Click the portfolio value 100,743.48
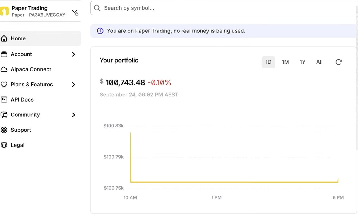 tap(125, 82)
